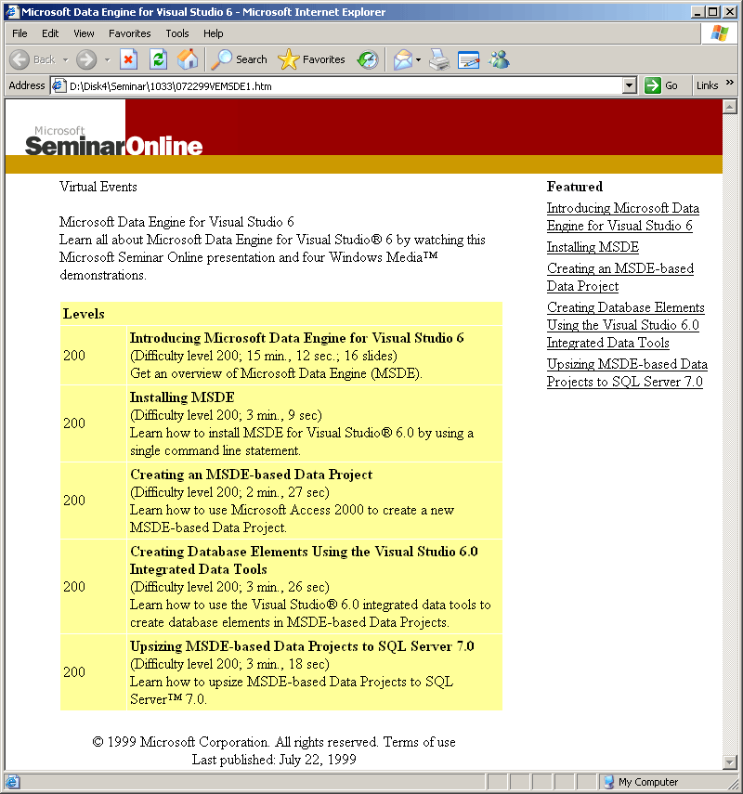The width and height of the screenshot is (743, 794).
Task: Maximize the Internet Explorer window
Action: point(712,12)
